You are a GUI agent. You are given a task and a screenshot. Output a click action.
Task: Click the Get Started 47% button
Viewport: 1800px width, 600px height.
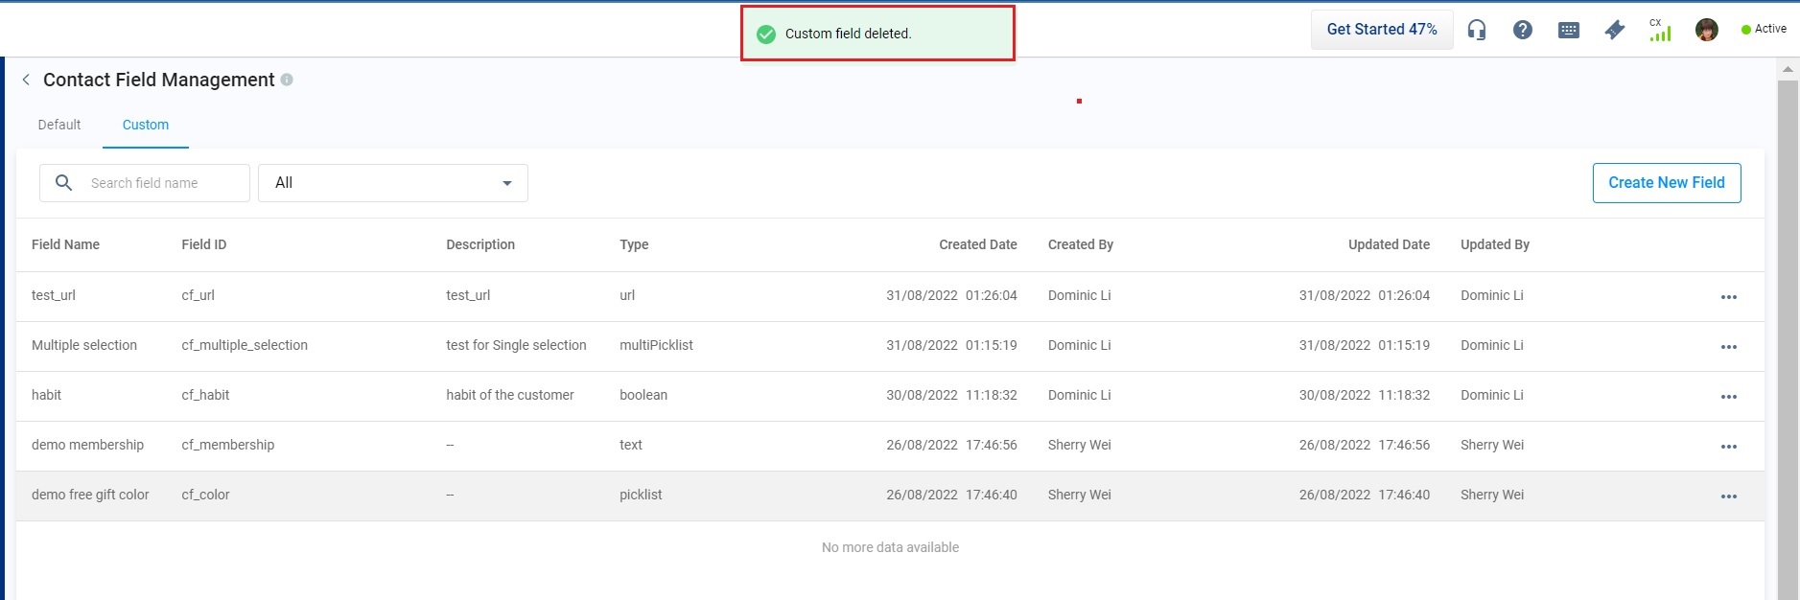(x=1381, y=30)
